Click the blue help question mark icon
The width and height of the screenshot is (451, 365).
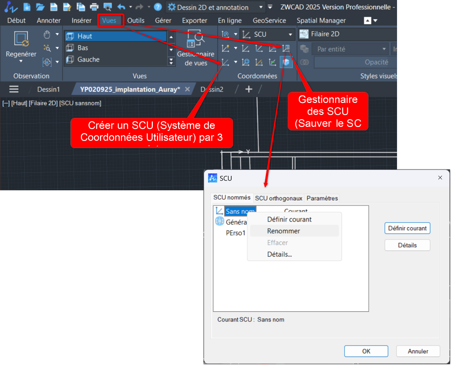pos(158,7)
